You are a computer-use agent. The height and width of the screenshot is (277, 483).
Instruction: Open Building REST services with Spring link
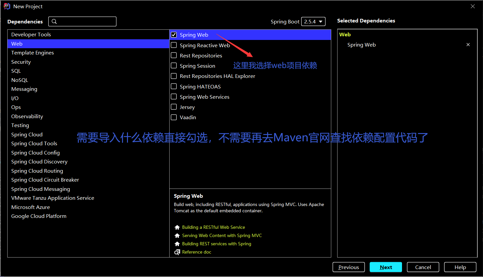tap(217, 244)
